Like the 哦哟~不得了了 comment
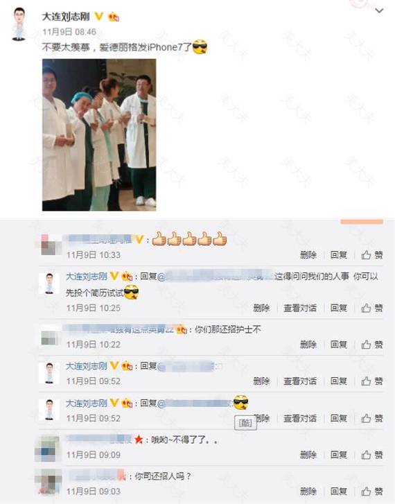 click(372, 455)
